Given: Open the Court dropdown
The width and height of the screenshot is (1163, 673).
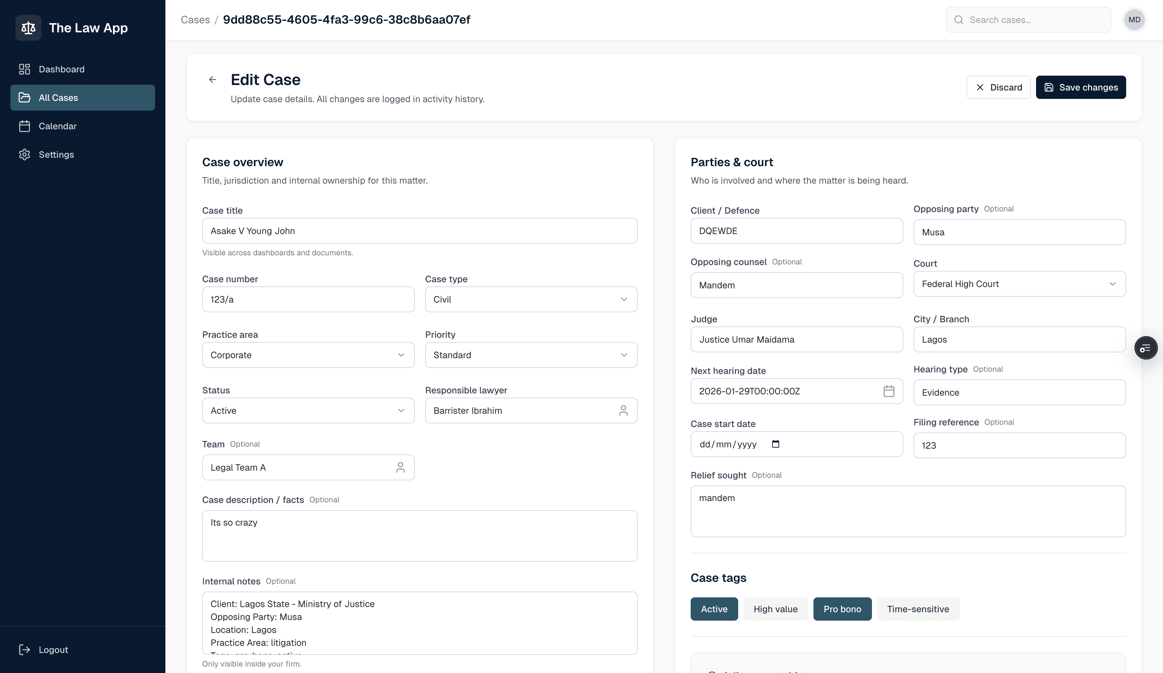Looking at the screenshot, I should point(1019,284).
